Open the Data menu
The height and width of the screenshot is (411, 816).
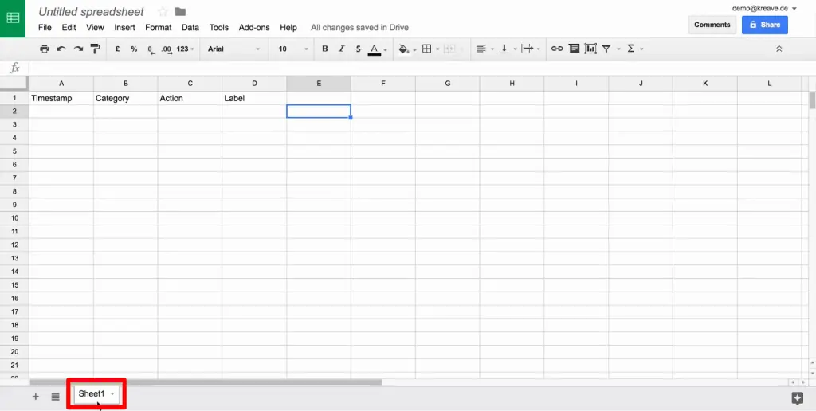coord(190,28)
